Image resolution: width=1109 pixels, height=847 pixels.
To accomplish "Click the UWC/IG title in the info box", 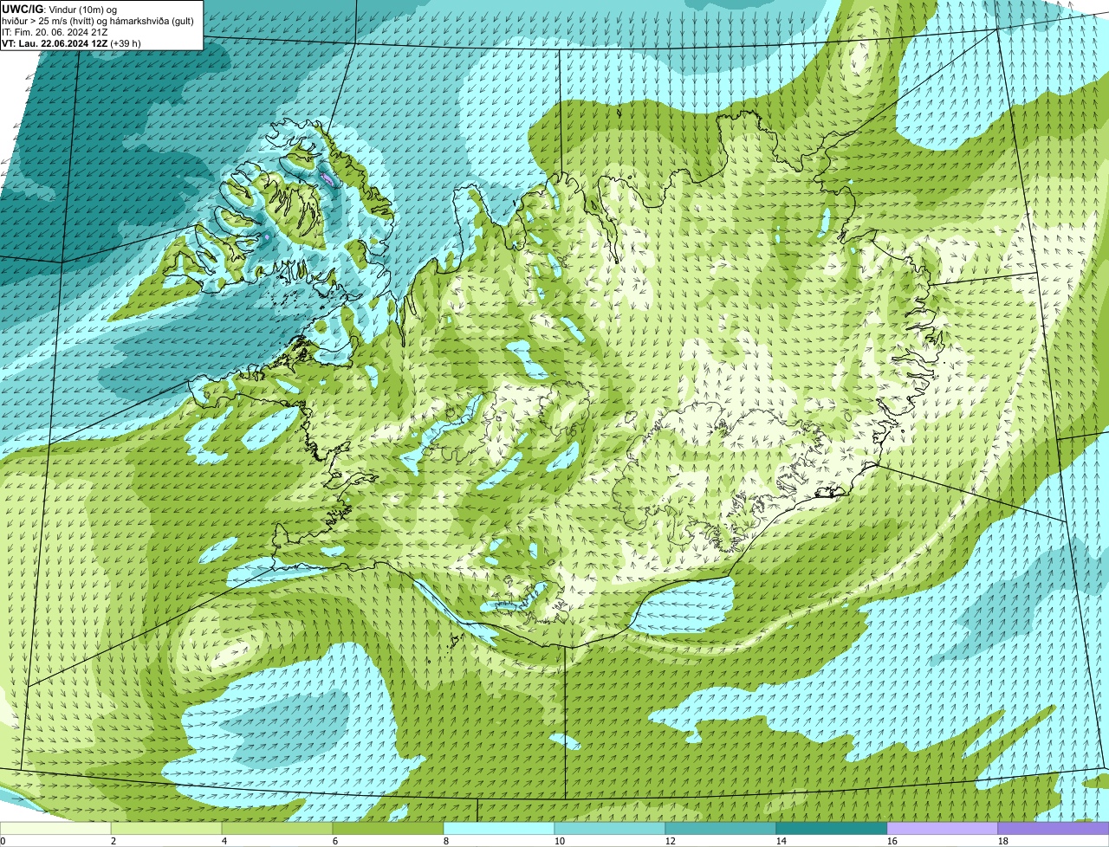I will pyautogui.click(x=23, y=10).
